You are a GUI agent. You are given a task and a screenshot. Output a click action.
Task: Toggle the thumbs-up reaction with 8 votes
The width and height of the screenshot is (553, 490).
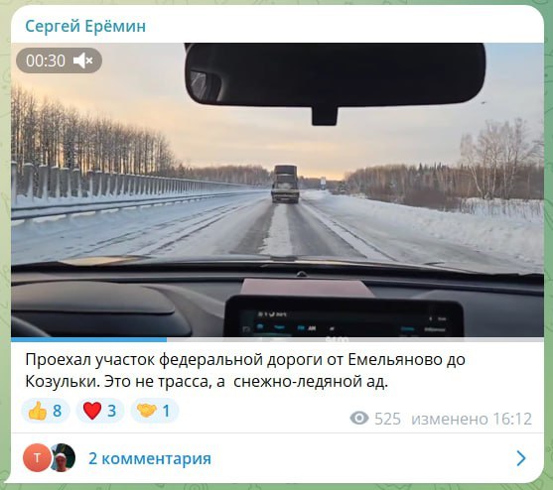click(45, 411)
